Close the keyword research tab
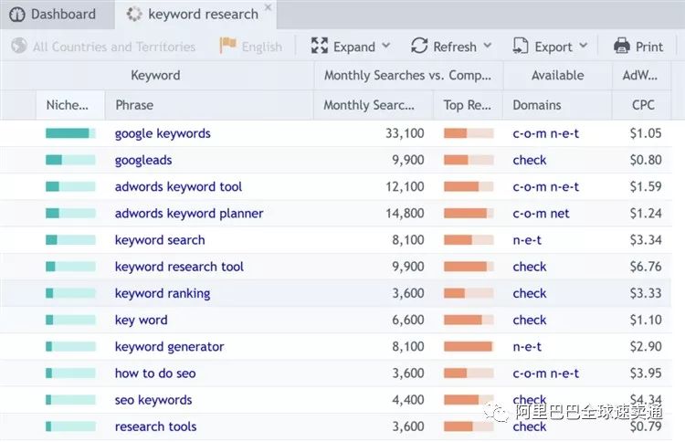The height and width of the screenshot is (442, 685). [268, 9]
